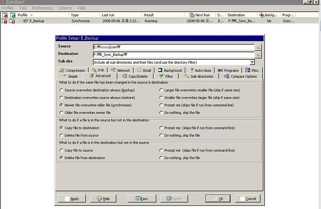Click the E_Backup profile icon in the list
The height and width of the screenshot is (209, 321).
(x=25, y=21)
